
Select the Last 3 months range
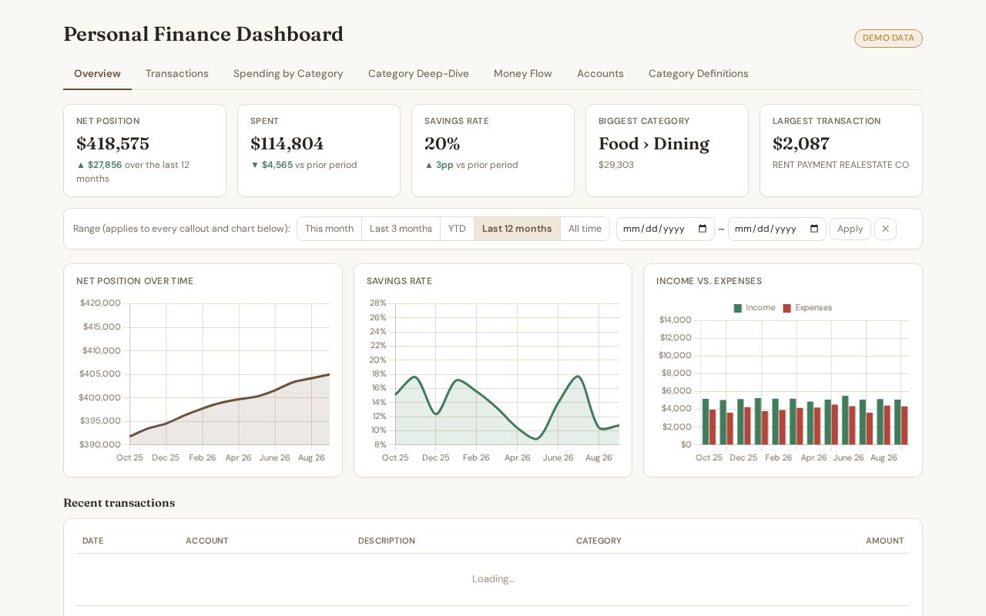[401, 229]
